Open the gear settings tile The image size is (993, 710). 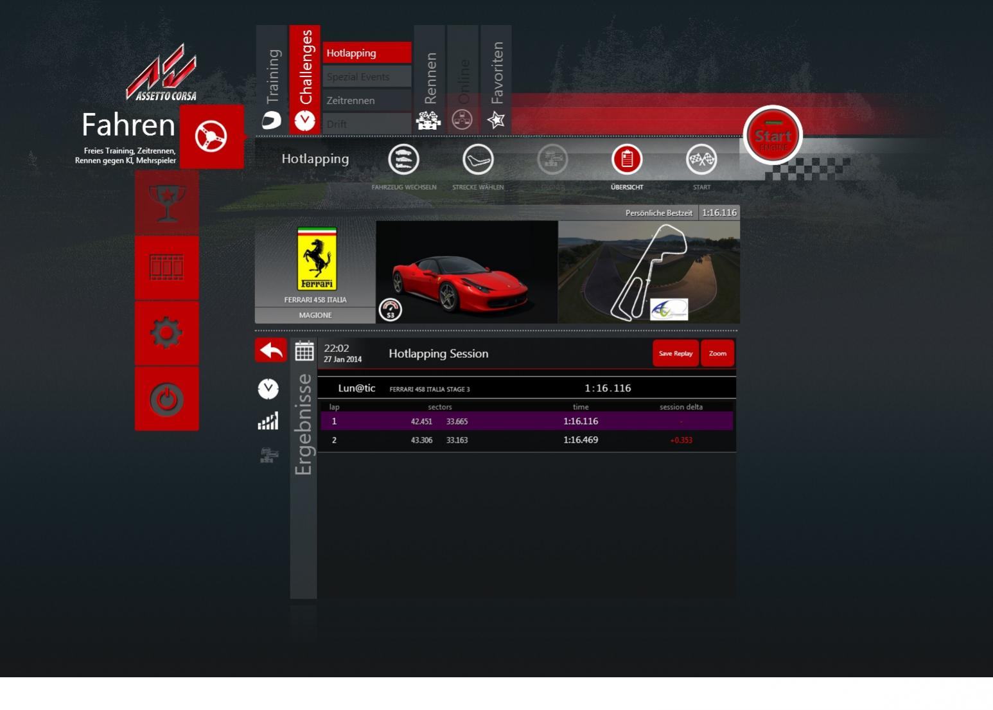click(167, 333)
